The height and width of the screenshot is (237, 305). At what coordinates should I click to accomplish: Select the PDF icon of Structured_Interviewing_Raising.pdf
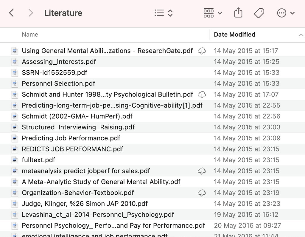coord(15,127)
